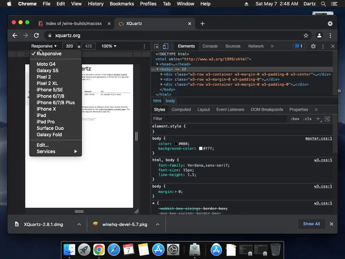Toggle .cls class editor
345x259 pixels.
(x=307, y=119)
